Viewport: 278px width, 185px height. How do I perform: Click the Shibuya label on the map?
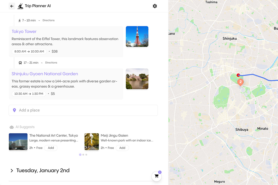pos(242,130)
